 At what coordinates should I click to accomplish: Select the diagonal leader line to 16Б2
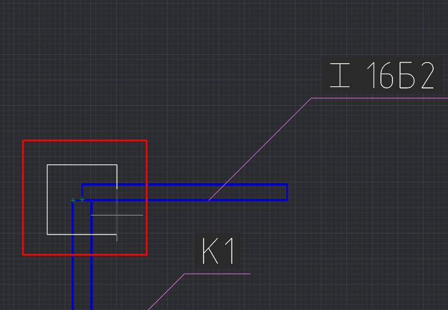tap(260, 149)
